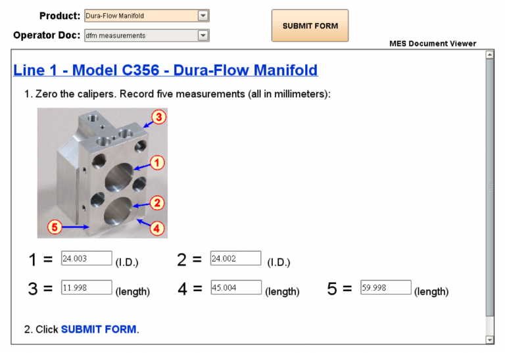This screenshot has height=353, width=505.
Task: Click callout marker 4 on manifold image
Action: (x=157, y=228)
